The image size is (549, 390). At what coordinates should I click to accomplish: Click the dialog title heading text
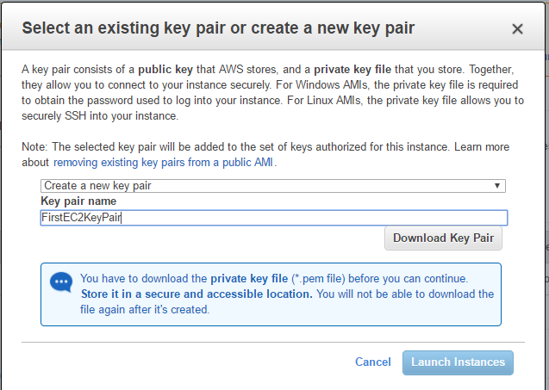[x=218, y=28]
